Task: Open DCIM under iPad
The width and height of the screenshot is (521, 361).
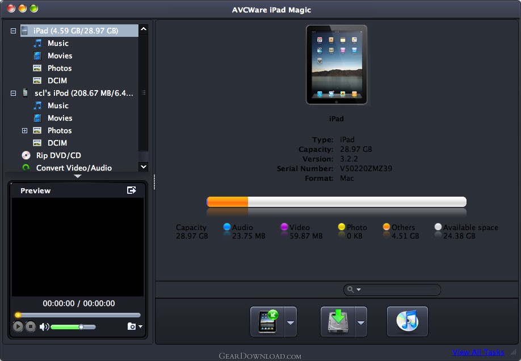Action: (57, 80)
